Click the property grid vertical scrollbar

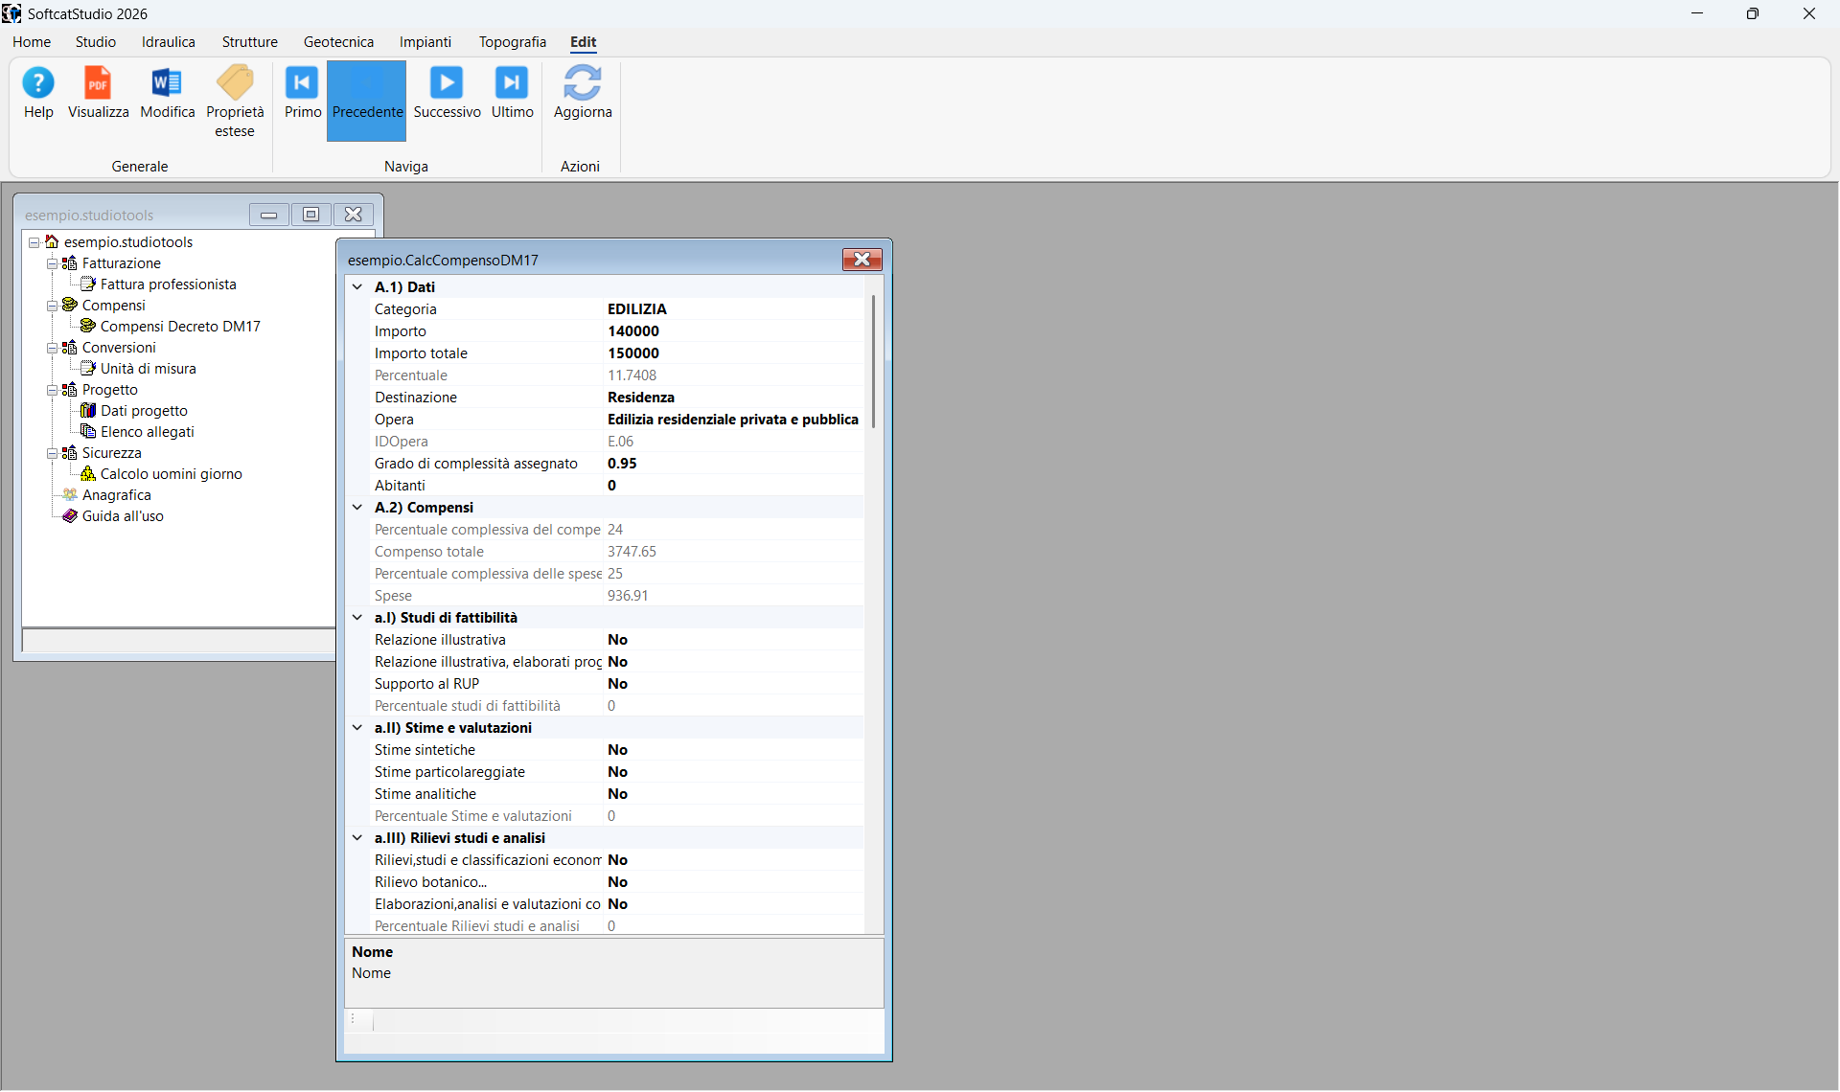(x=873, y=361)
